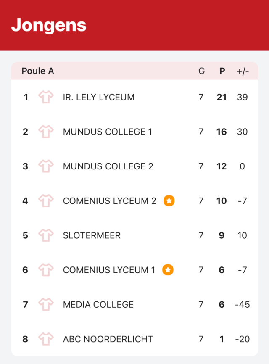Screen dimensions: 269x364
Task: Select the SLOTERMEER team name
Action: click(92, 235)
